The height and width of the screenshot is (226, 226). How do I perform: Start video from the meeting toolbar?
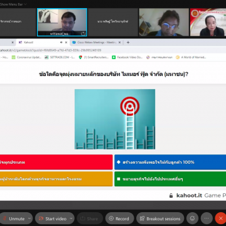[53, 218]
